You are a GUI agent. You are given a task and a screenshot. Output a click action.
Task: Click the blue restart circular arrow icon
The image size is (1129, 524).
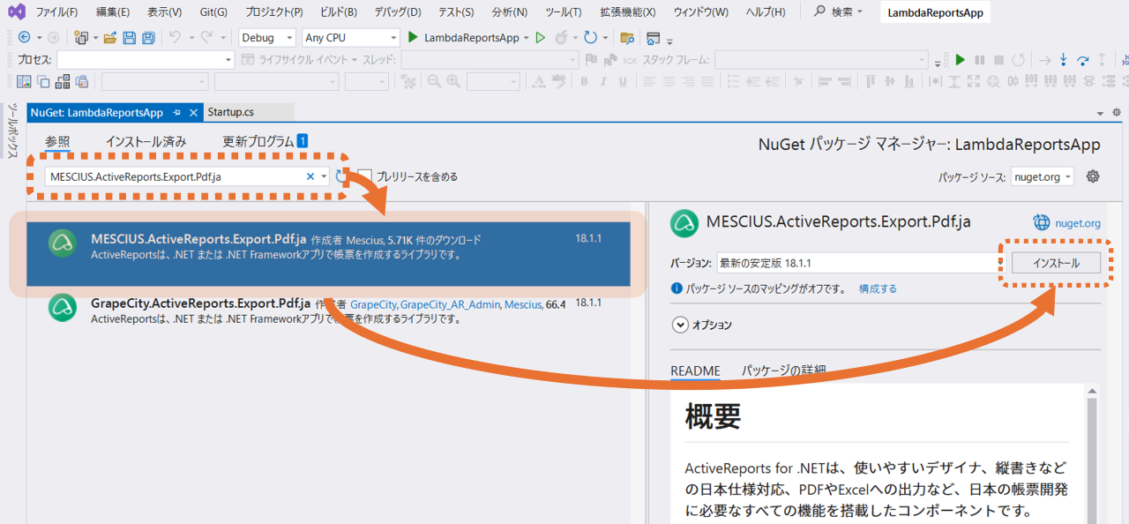coord(590,38)
